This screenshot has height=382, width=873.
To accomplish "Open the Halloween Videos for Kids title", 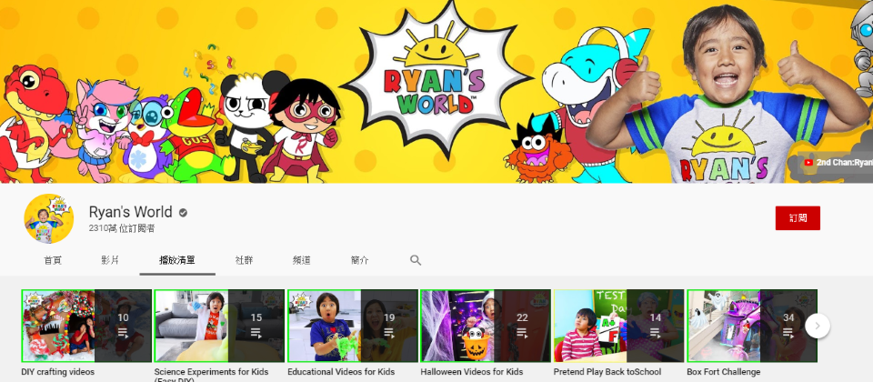I will coord(472,372).
